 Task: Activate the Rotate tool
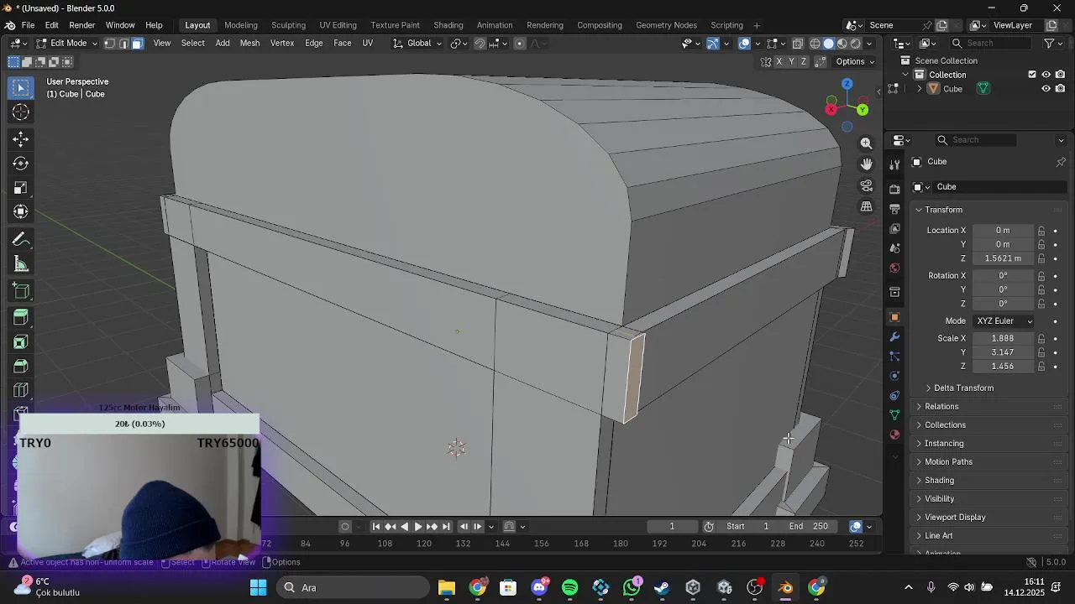point(21,164)
